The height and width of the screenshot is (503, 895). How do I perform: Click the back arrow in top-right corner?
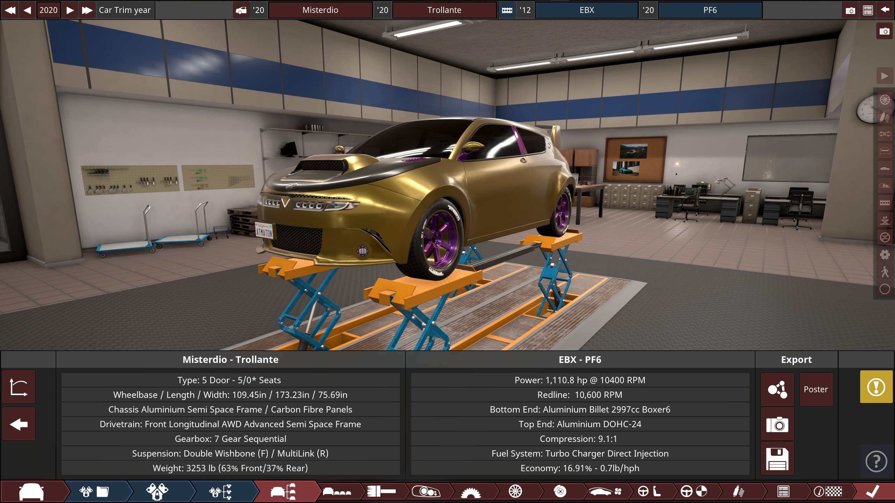pyautogui.click(x=885, y=10)
